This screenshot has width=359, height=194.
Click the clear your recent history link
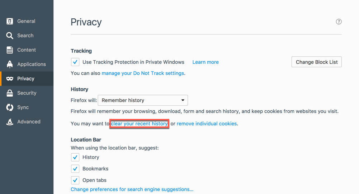139,124
